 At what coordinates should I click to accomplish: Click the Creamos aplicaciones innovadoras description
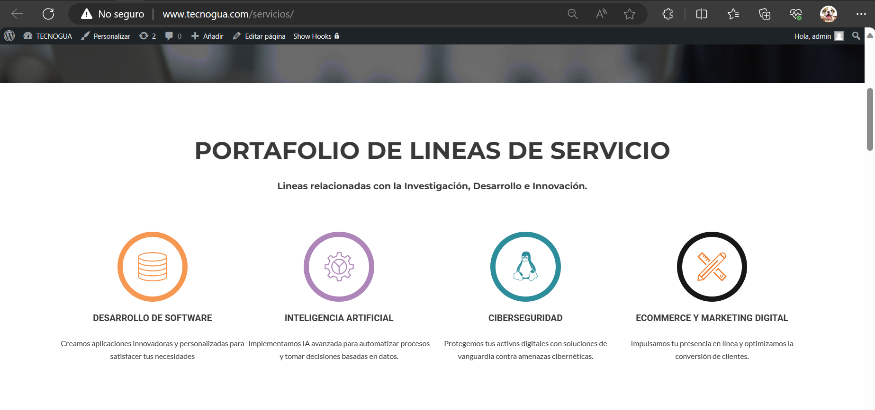(x=153, y=350)
